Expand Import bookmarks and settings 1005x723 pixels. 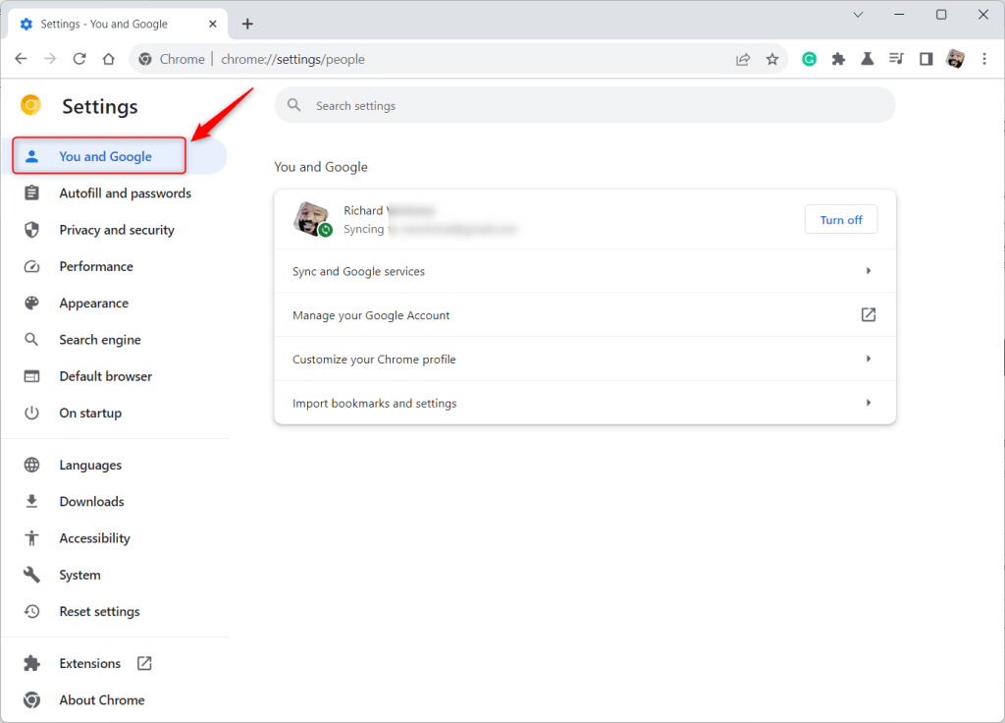(x=584, y=402)
